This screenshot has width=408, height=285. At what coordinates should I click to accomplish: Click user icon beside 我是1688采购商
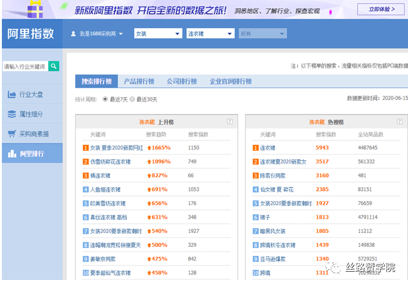[x=74, y=33]
